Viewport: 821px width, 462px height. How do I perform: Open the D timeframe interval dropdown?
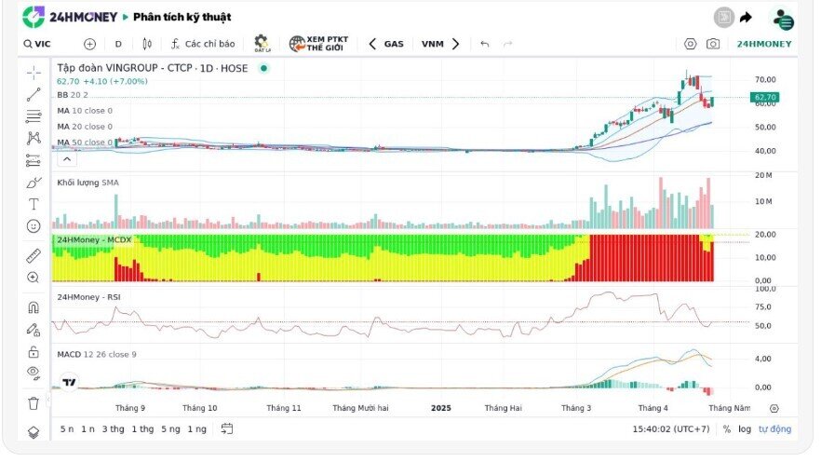(x=118, y=44)
